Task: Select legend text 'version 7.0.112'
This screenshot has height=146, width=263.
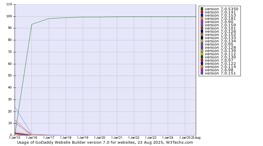Action: 220,54
